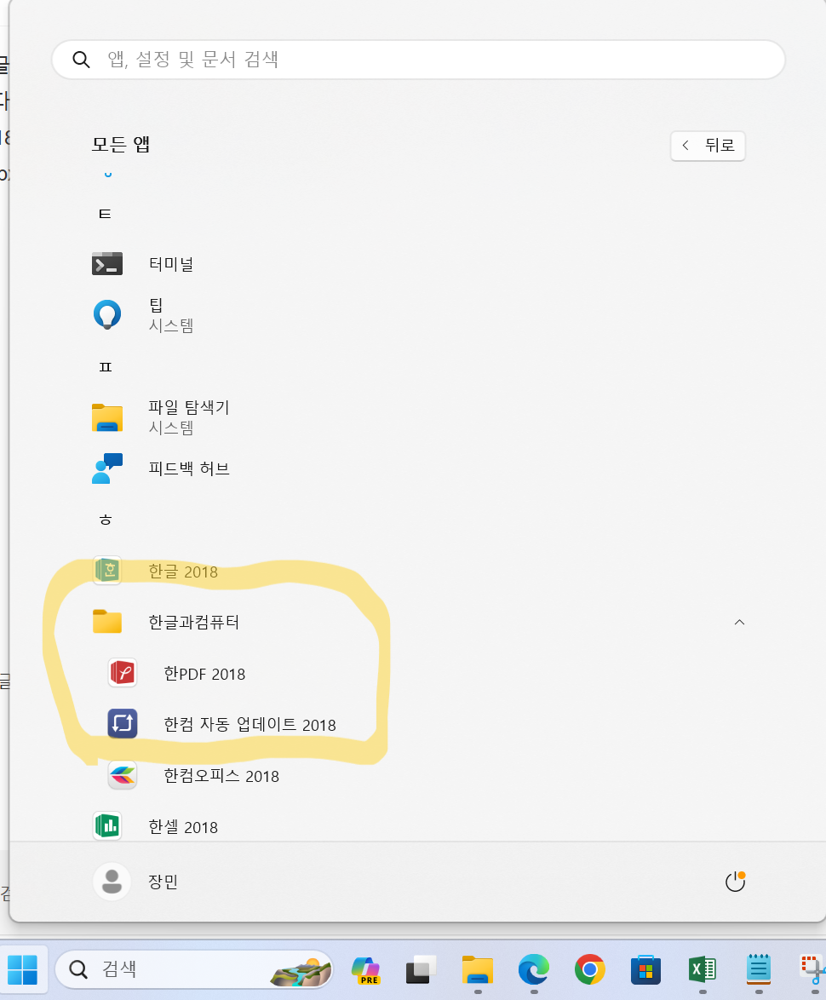
Task: Open the Terminal app icon
Action: pyautogui.click(x=107, y=264)
